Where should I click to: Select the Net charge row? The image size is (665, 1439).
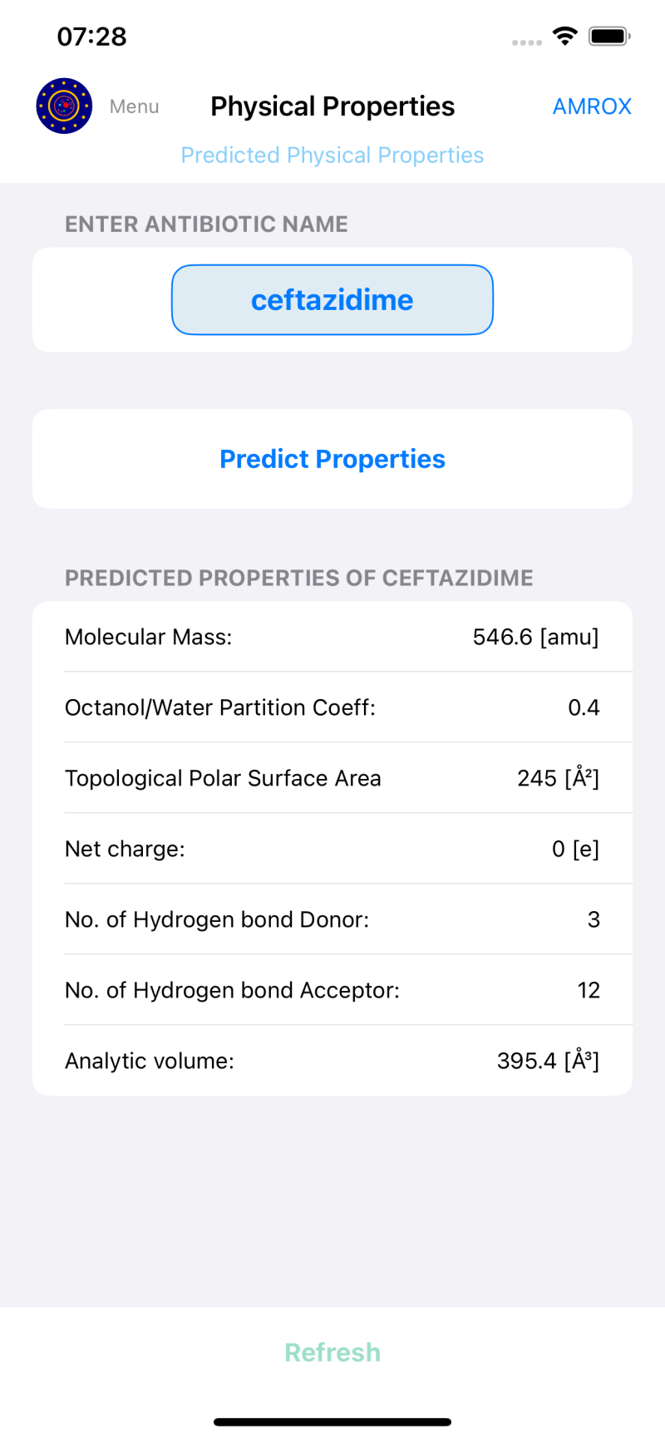coord(332,849)
